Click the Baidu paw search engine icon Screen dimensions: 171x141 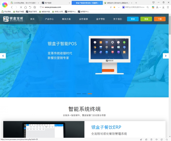pyautogui.click(x=123, y=7)
